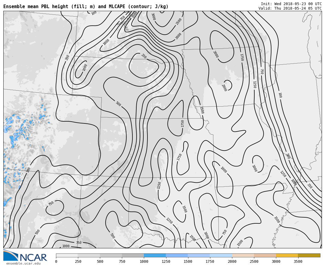Open the ensemble.ucar.edu link text
Screen dimensions: 325x267
point(23,263)
